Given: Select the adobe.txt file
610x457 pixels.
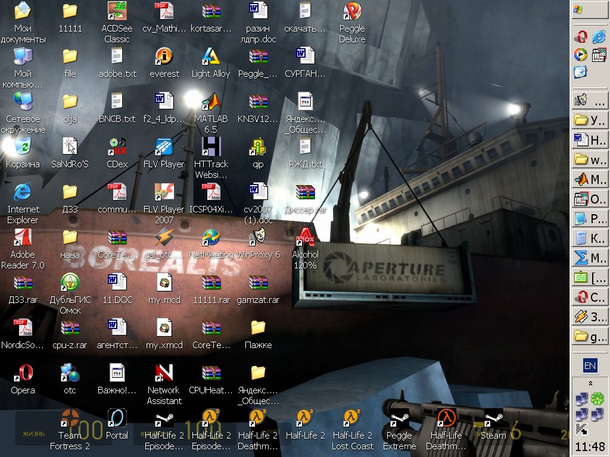Looking at the screenshot, I should [117, 57].
